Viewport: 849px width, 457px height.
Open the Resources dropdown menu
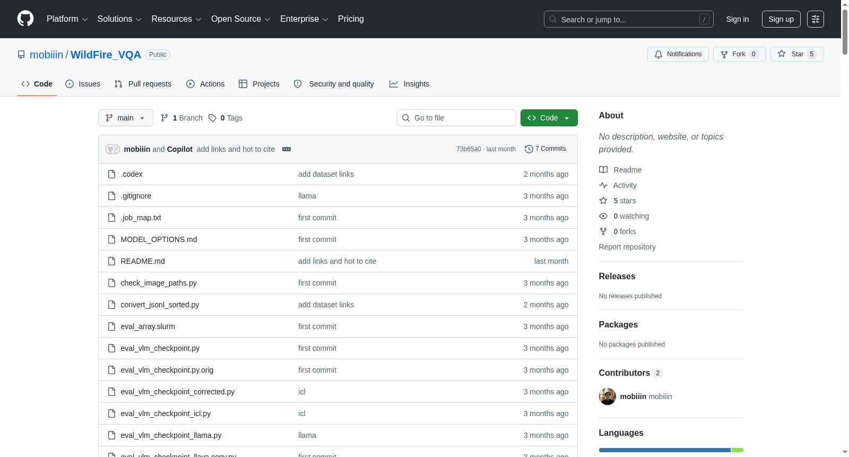176,19
